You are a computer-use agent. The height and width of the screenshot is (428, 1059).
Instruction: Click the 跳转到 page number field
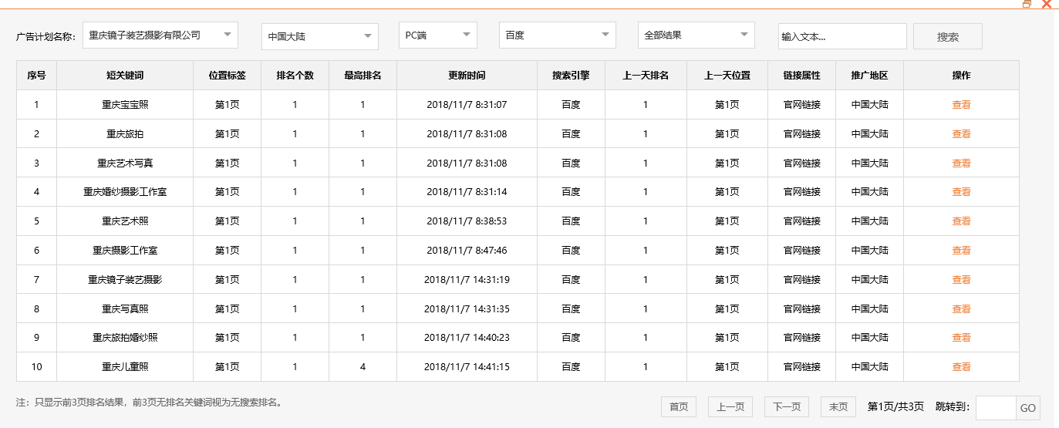coord(996,408)
